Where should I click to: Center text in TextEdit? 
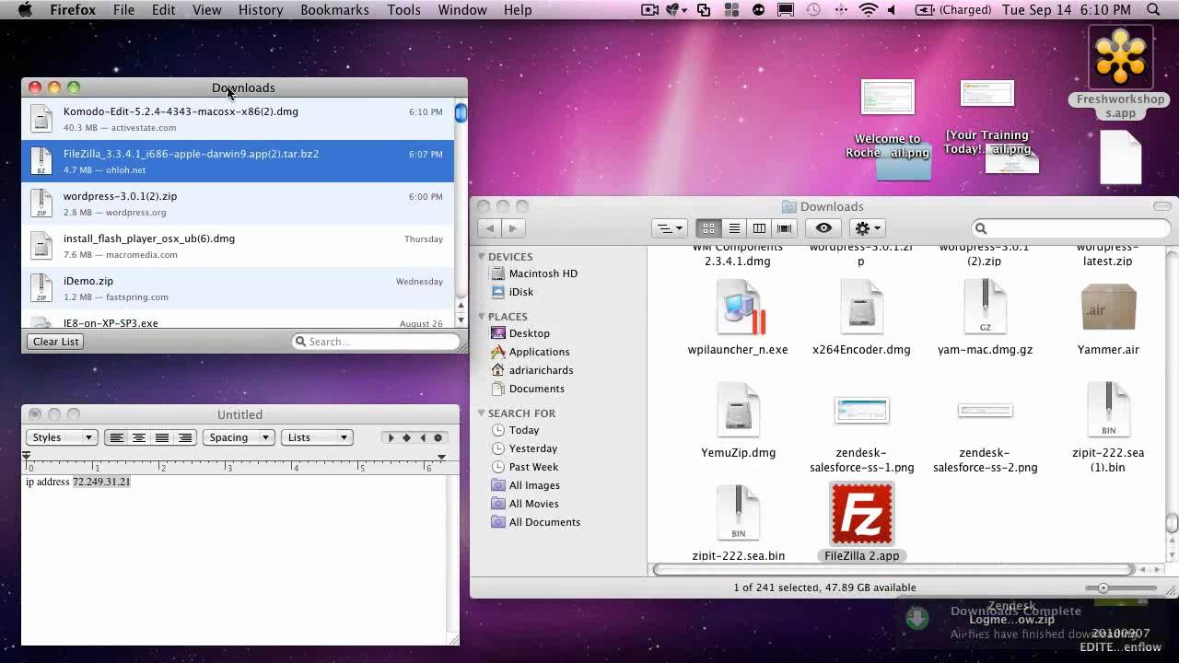point(139,437)
